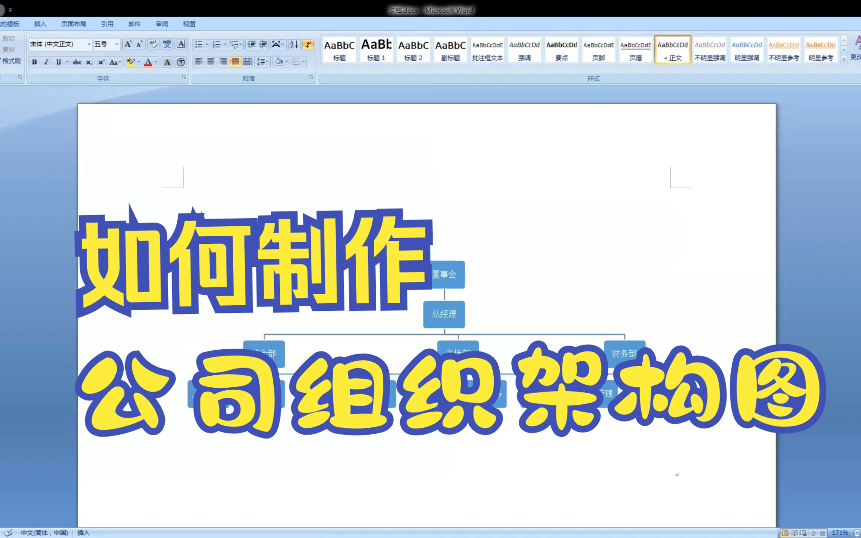Click the text alignment center icon
Screen dimensions: 861x538
(210, 61)
